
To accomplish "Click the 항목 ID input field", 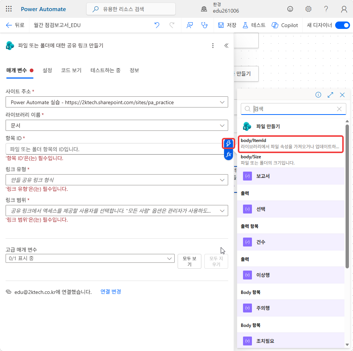I will pyautogui.click(x=114, y=149).
